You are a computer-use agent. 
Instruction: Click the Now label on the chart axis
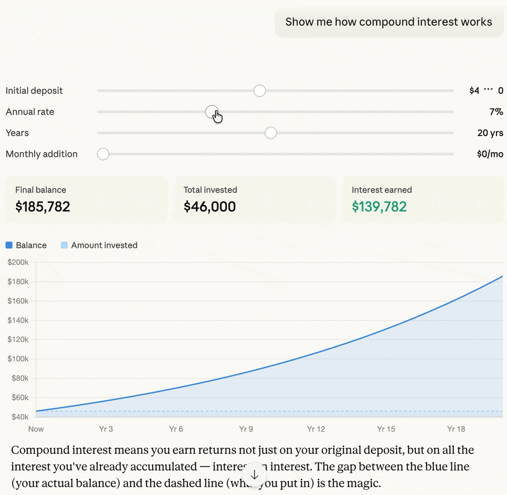36,429
